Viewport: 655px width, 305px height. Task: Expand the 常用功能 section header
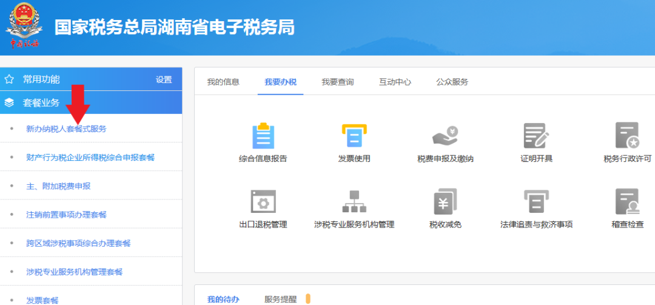tap(91, 79)
